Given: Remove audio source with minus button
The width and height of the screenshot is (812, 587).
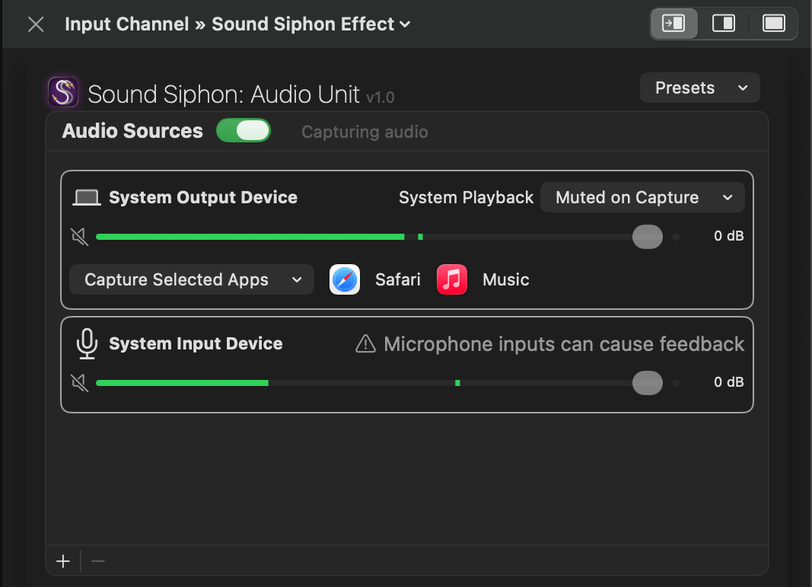Looking at the screenshot, I should click(x=97, y=562).
